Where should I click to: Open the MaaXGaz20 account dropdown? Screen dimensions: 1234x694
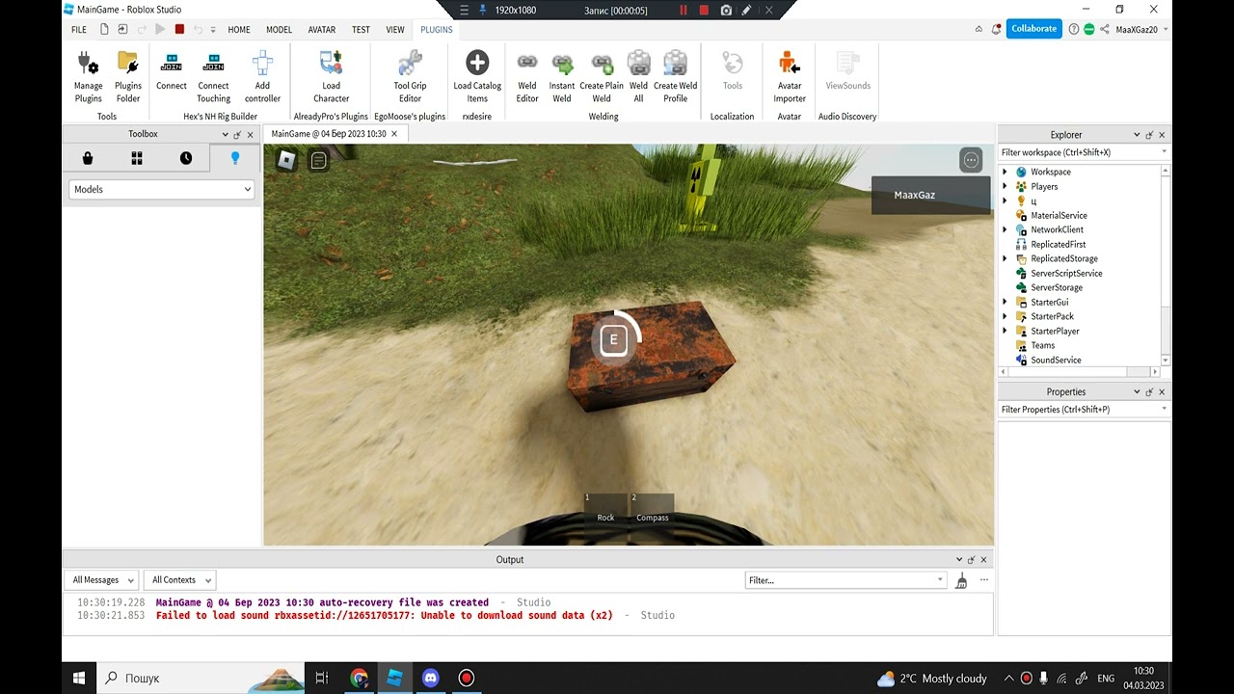1141,29
